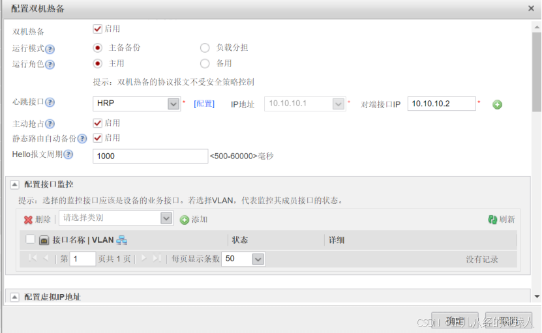Open 每页显示条数 50 dropdown
This screenshot has height=333, width=542.
tap(258, 259)
